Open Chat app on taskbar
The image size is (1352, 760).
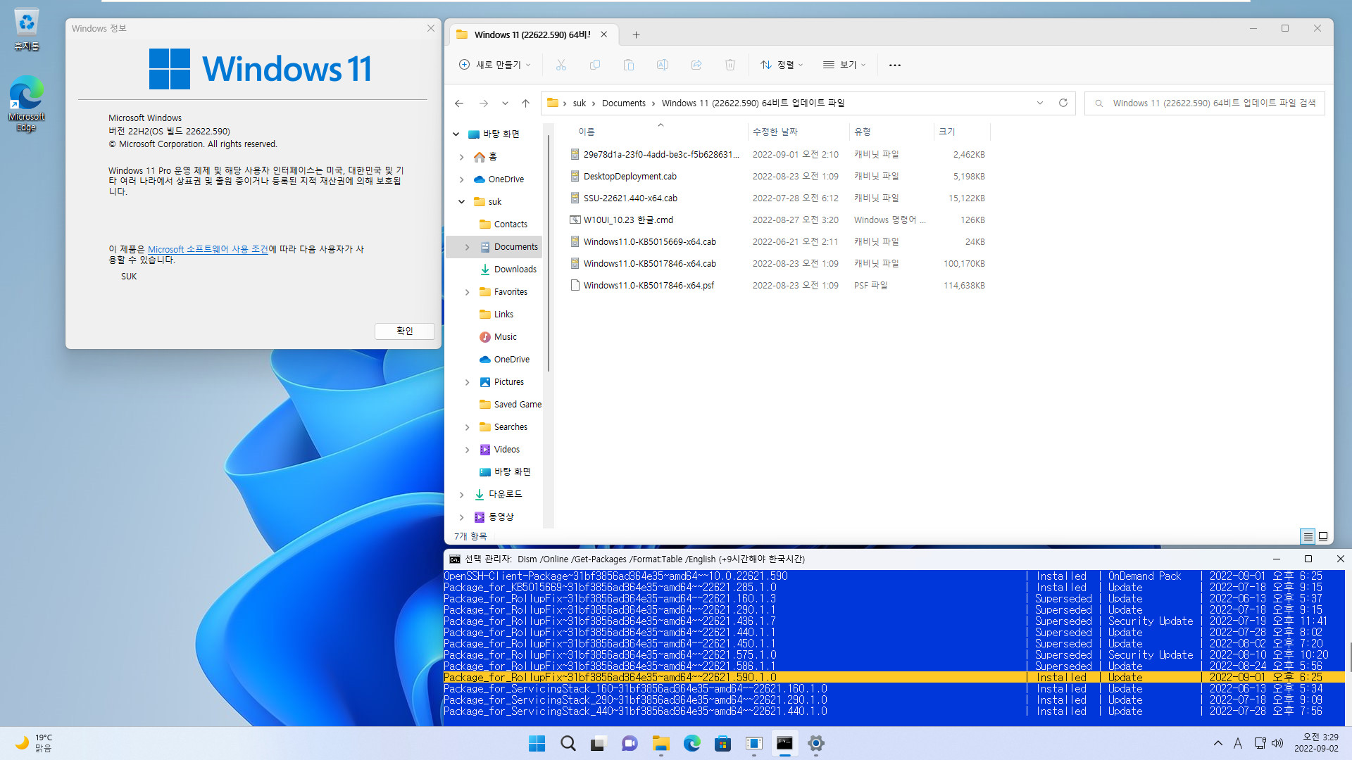click(x=630, y=743)
